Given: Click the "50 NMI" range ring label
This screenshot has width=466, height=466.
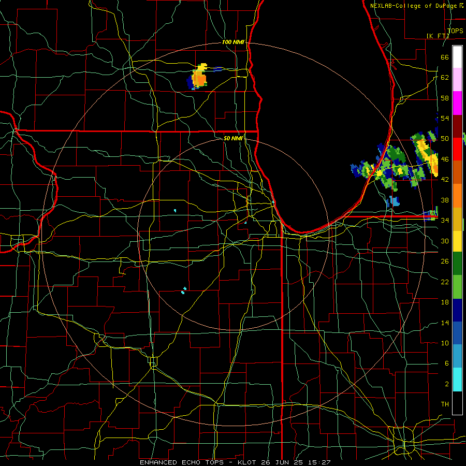Looking at the screenshot, I should tap(233, 138).
